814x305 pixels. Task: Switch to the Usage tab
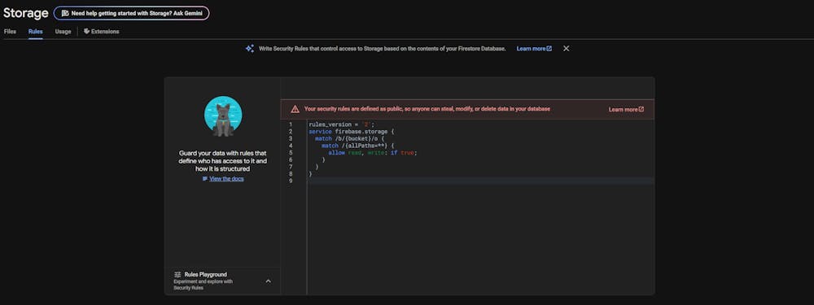(63, 32)
